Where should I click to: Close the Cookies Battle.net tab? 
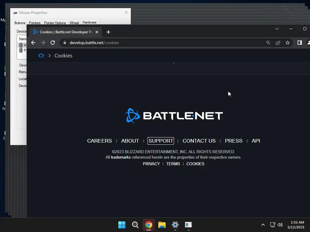click(97, 32)
